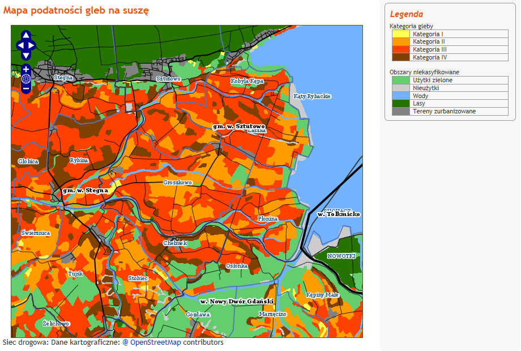Pan the map east with right arrow
This screenshot has width=521, height=351.
pyautogui.click(x=32, y=45)
